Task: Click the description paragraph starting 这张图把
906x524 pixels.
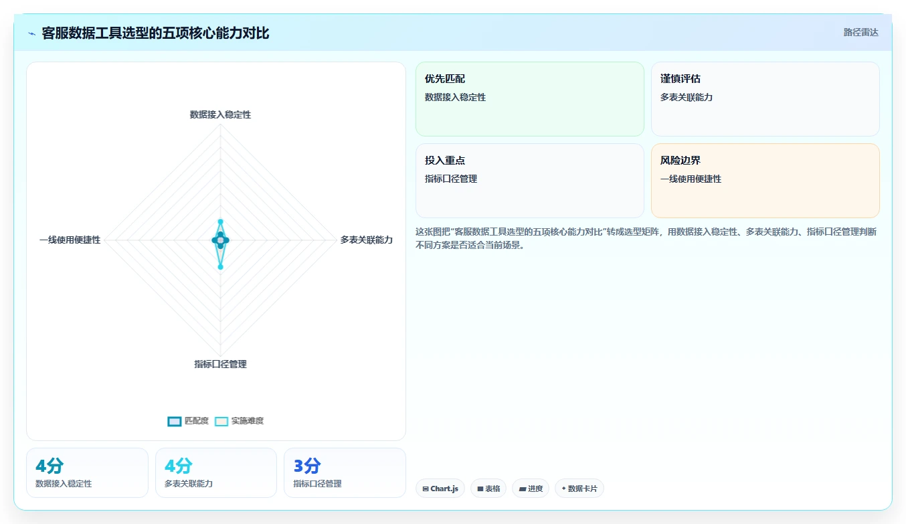Action: click(647, 238)
